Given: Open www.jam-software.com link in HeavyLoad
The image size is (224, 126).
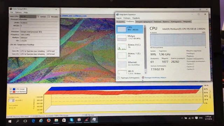Looking at the screenshot, I should [74, 16].
